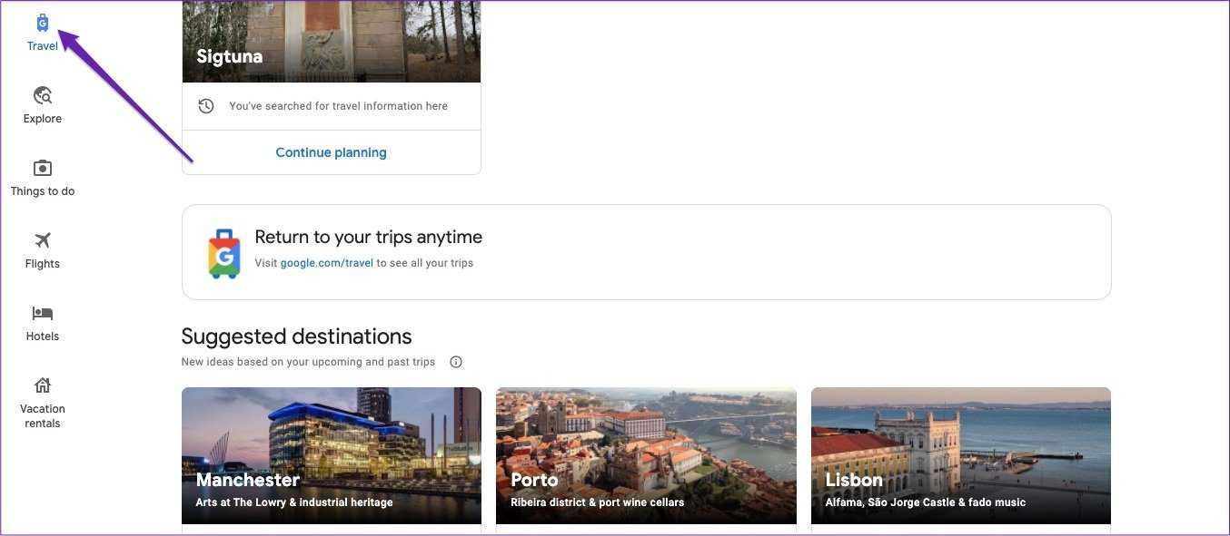The height and width of the screenshot is (536, 1230).
Task: Click the Sigtuna trip photo
Action: click(x=331, y=36)
